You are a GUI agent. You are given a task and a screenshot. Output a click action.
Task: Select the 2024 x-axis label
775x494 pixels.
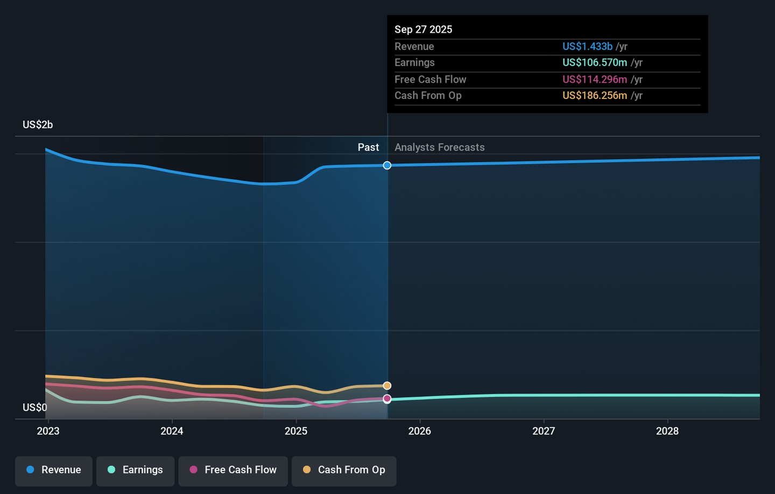coord(172,431)
